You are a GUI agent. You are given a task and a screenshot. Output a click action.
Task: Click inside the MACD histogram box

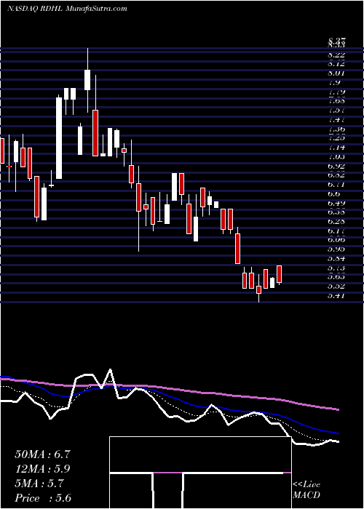[x=200, y=473]
